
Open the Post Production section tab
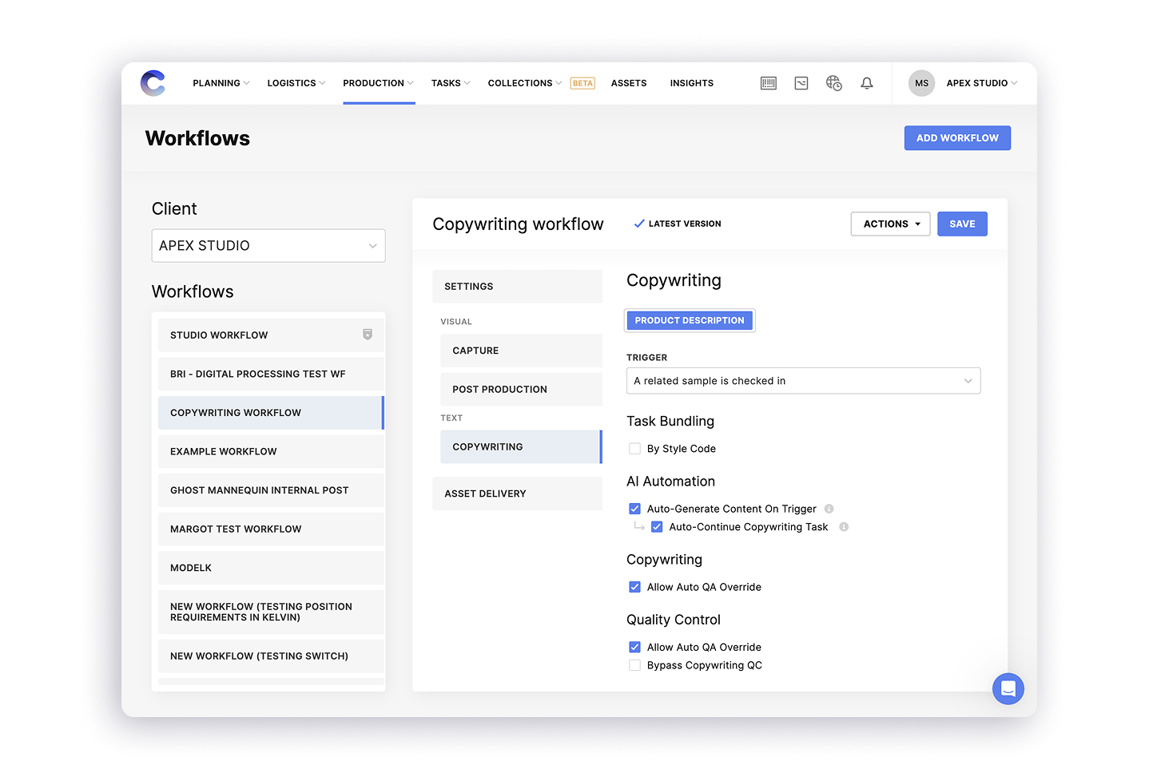point(521,390)
